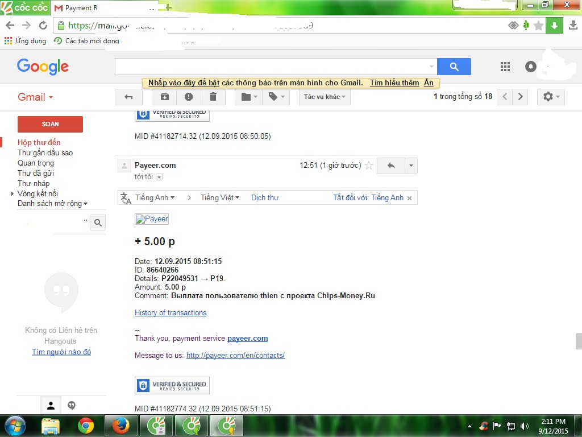Open Chrome from the taskbar
Viewport: 582px width, 437px height.
[86, 426]
